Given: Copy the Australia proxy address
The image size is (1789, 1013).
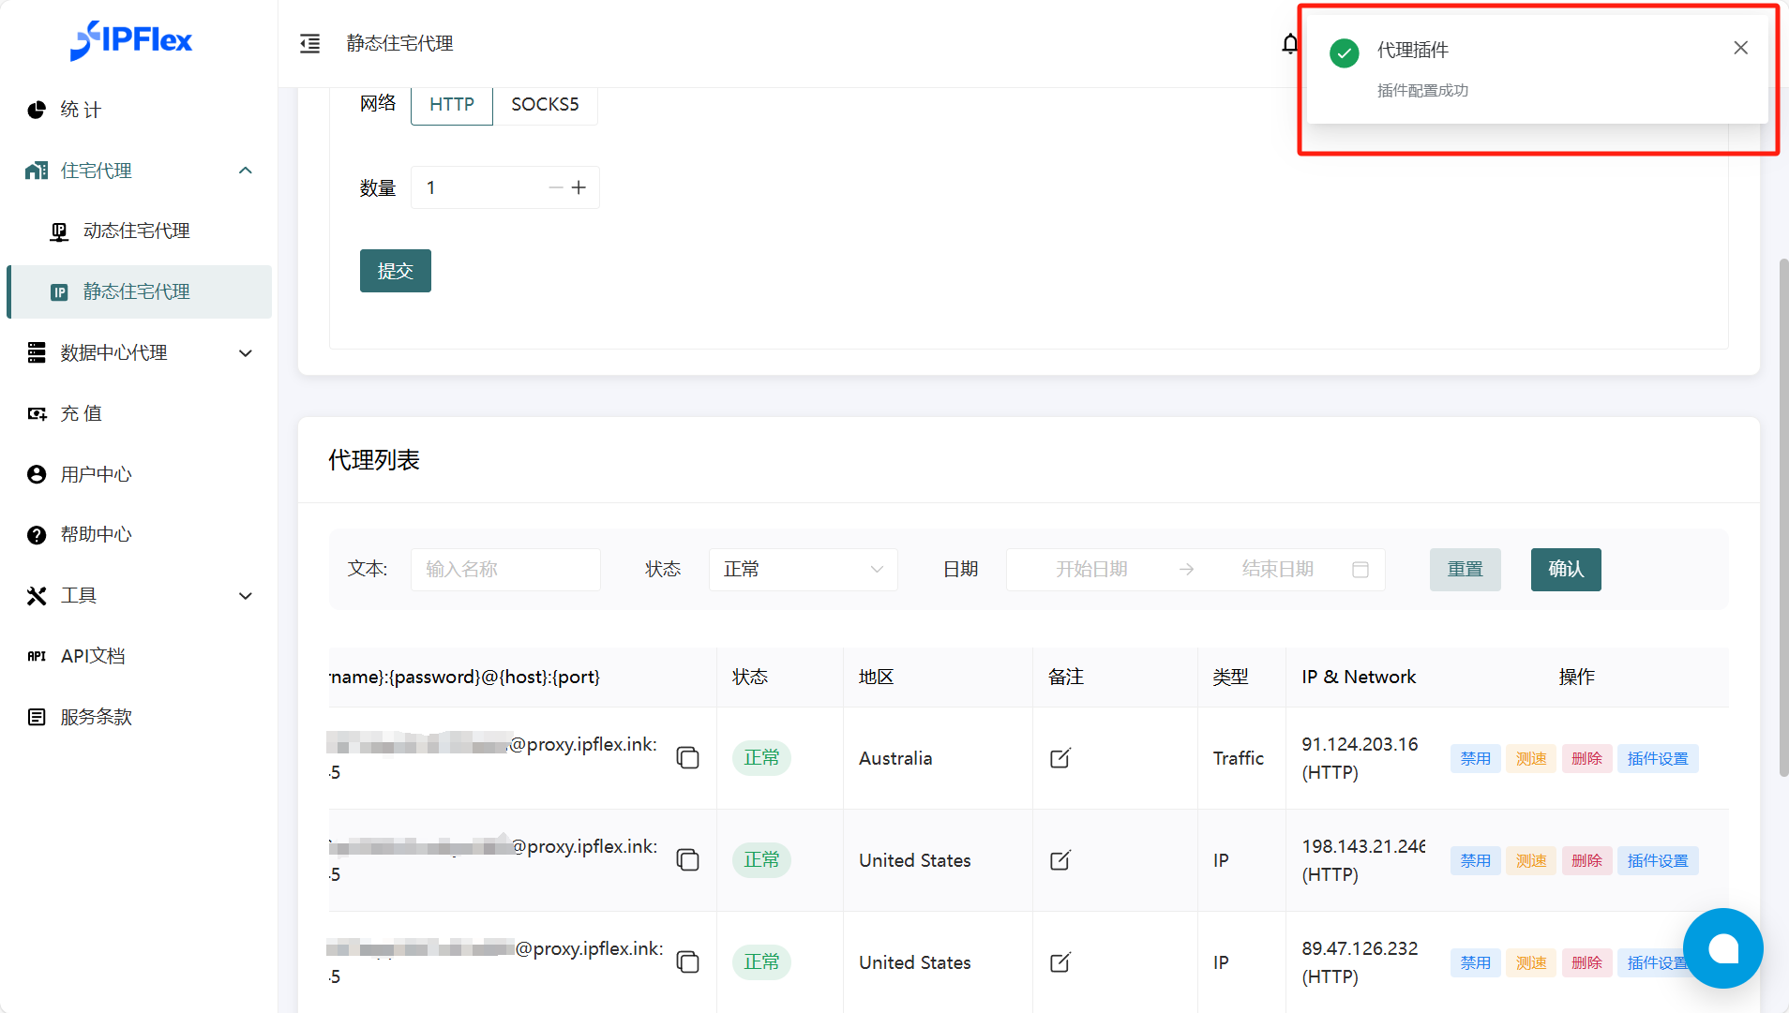Looking at the screenshot, I should point(687,758).
